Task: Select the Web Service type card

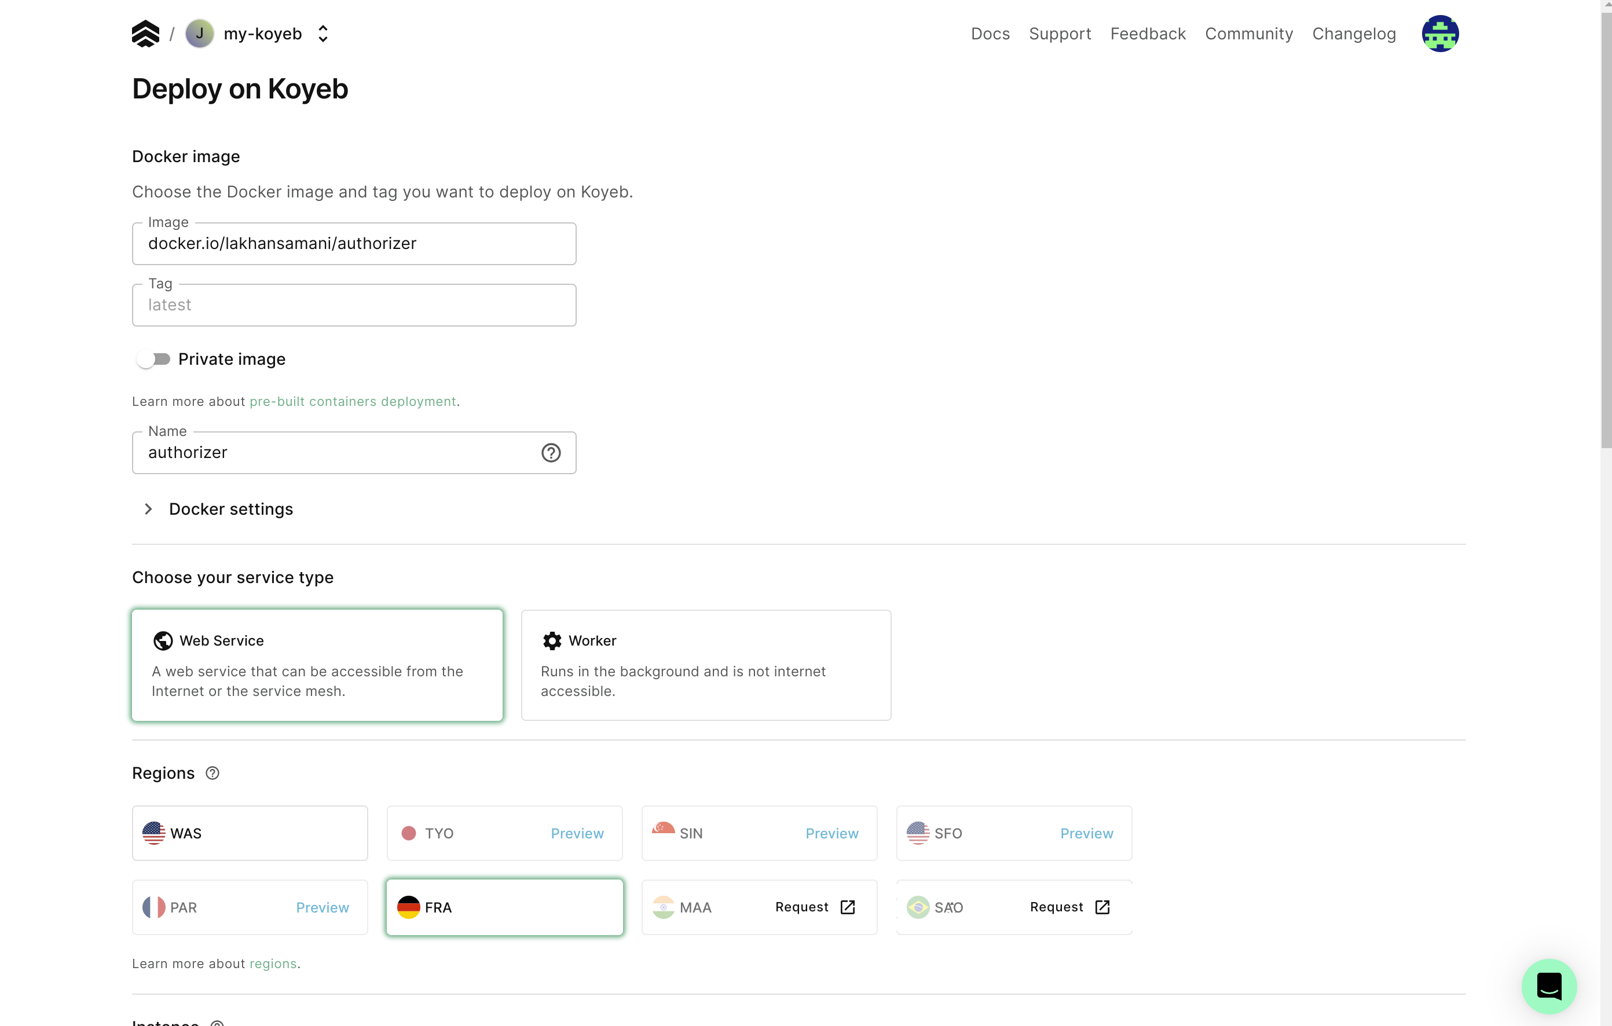Action: click(x=317, y=665)
